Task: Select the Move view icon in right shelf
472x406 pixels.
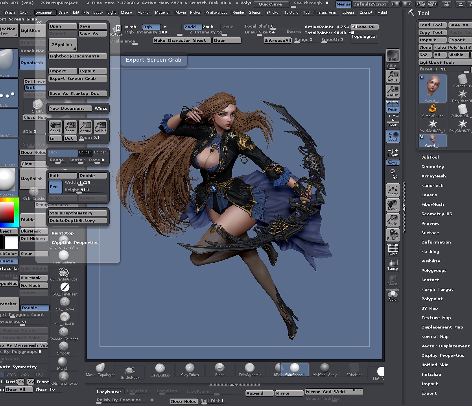Action: point(393,205)
